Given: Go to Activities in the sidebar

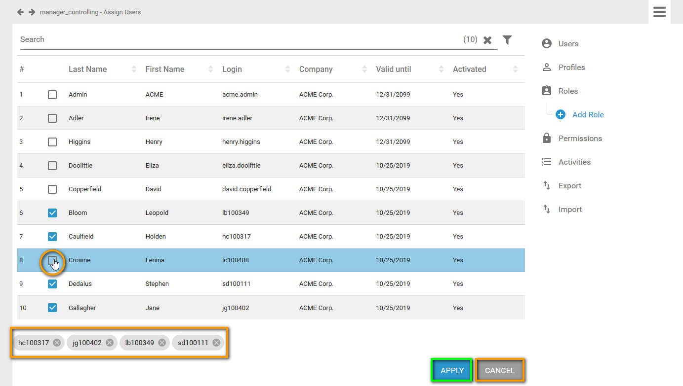Looking at the screenshot, I should pos(574,162).
